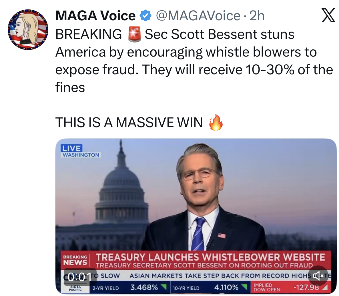Click the 2h post timestamp
339x296 pixels.
tap(257, 16)
